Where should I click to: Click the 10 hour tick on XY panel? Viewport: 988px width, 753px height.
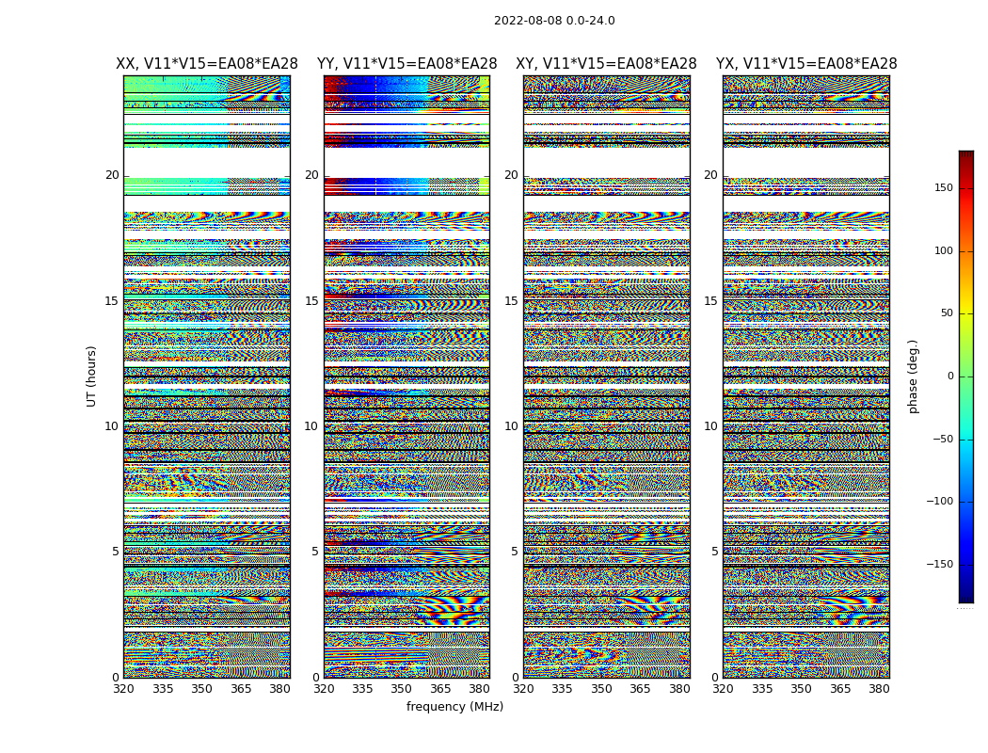[x=511, y=426]
